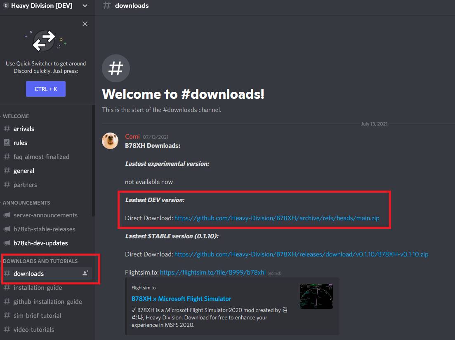Click the Flightsim.to embed preview thumbnail

click(x=316, y=296)
